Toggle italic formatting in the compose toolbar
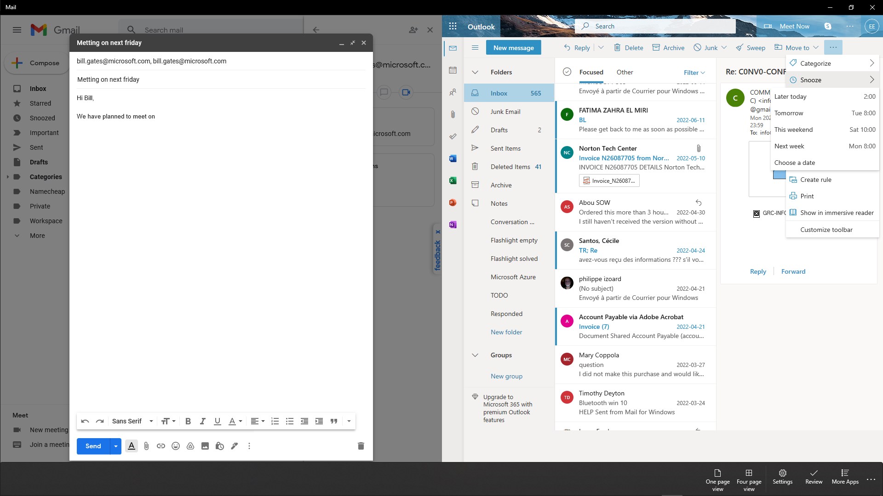Screen dimensions: 883x496 [202, 421]
